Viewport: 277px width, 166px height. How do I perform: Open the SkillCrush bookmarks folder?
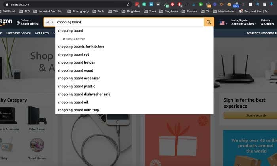8,11
